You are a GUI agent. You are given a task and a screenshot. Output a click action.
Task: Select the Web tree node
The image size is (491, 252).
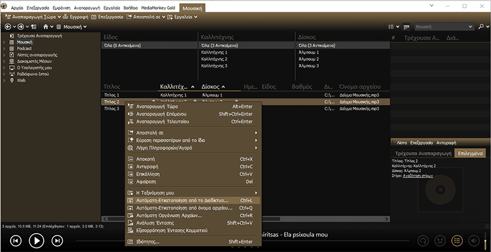click(x=21, y=80)
